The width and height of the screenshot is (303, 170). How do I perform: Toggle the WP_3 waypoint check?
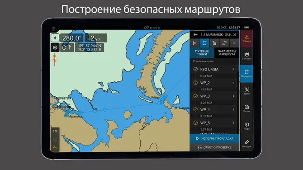[x=195, y=96]
